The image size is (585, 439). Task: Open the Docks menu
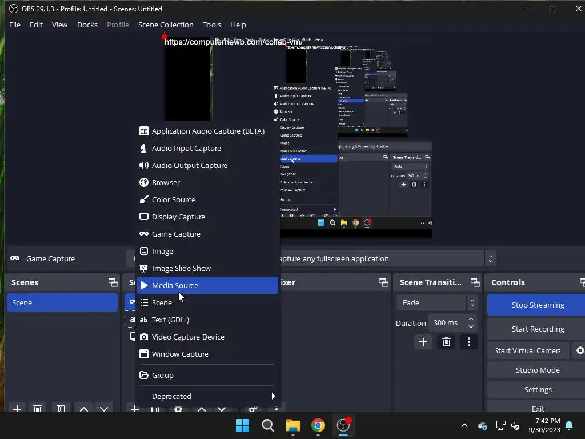[x=87, y=25]
